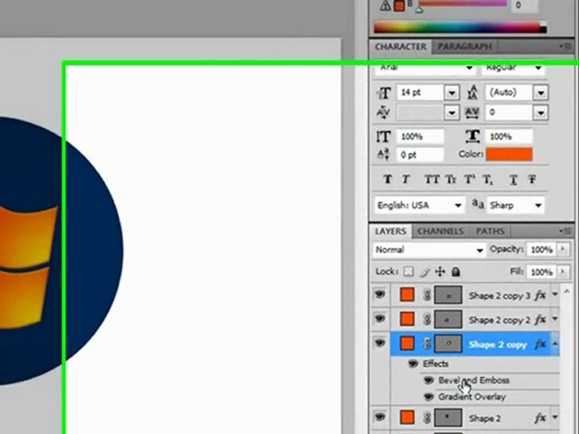
Task: Toggle All Caps text style
Action: (x=432, y=180)
